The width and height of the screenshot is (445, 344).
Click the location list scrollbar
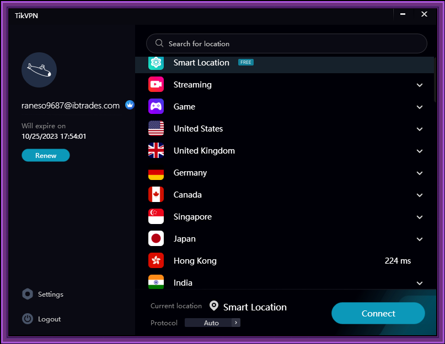[435, 79]
